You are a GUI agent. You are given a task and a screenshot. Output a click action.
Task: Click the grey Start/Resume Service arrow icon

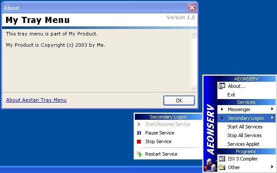pos(139,125)
